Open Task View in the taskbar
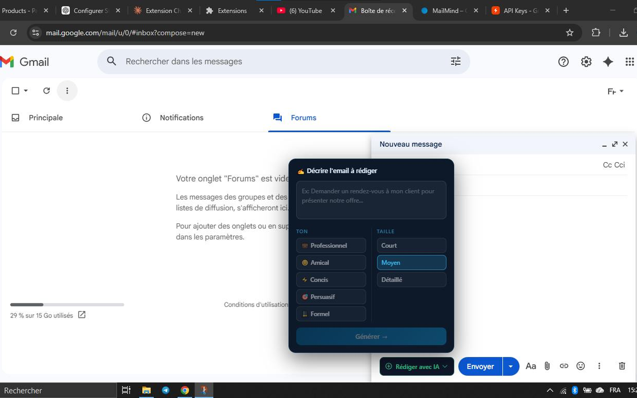 [126, 391]
